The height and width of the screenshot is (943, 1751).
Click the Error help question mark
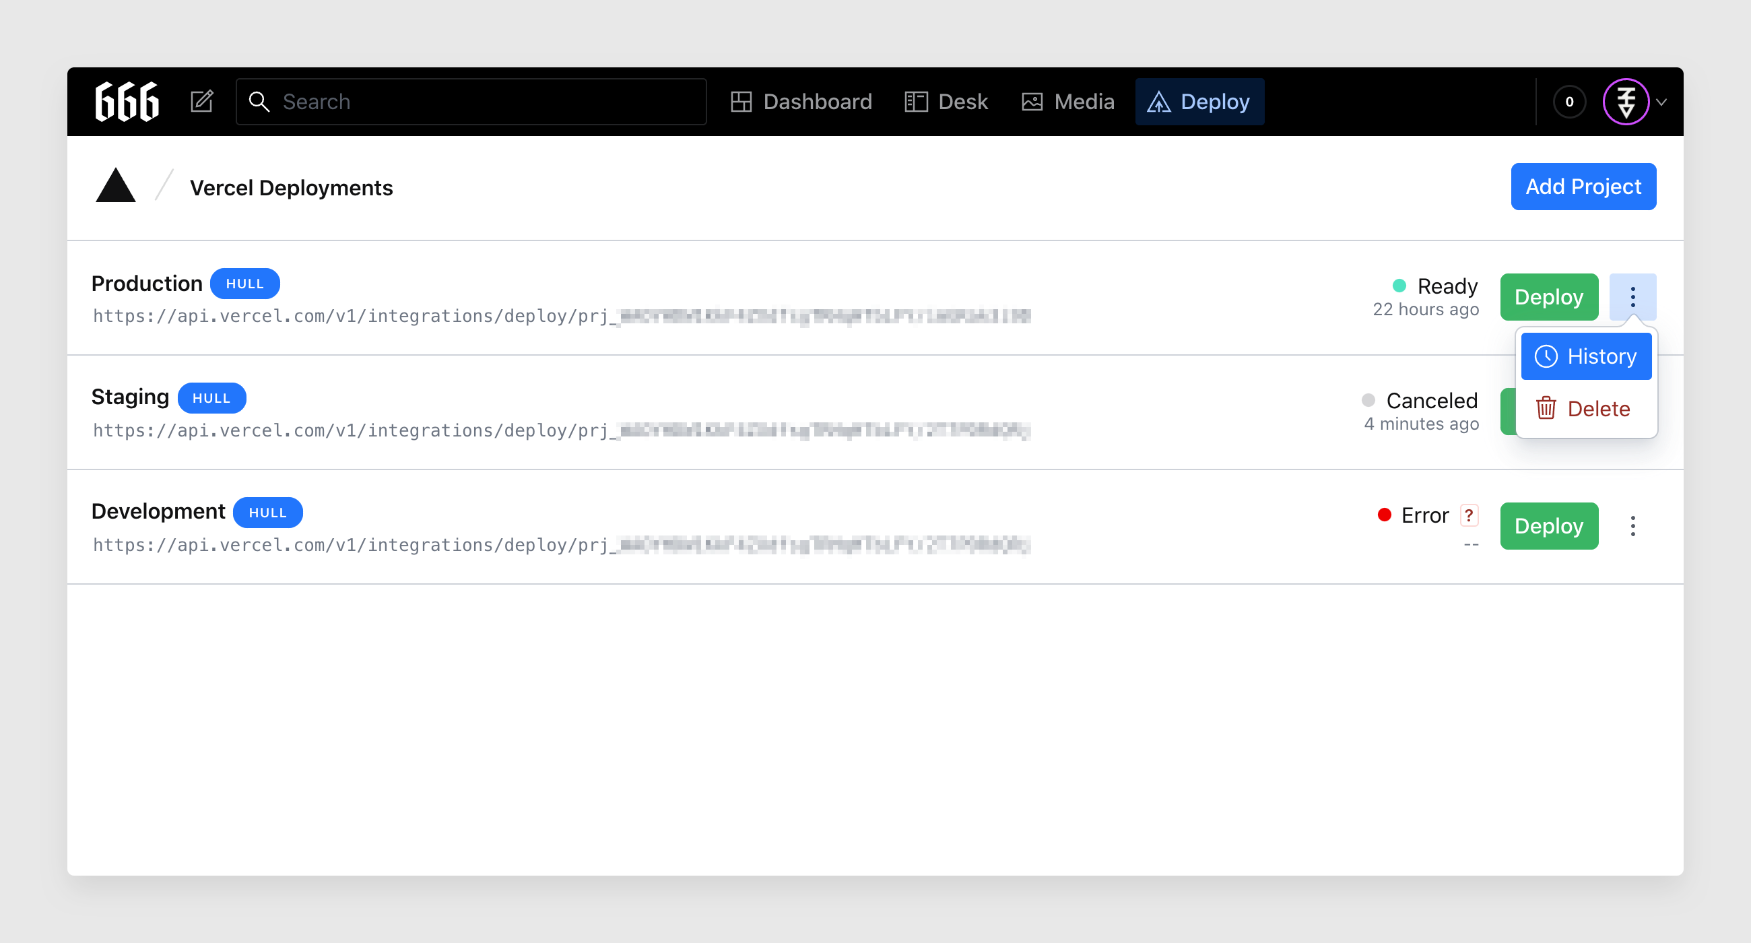(1469, 515)
